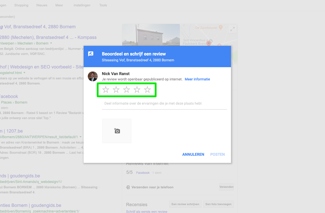325x213 pixels.
Task: Choose the third rating star
Action: coord(127,90)
